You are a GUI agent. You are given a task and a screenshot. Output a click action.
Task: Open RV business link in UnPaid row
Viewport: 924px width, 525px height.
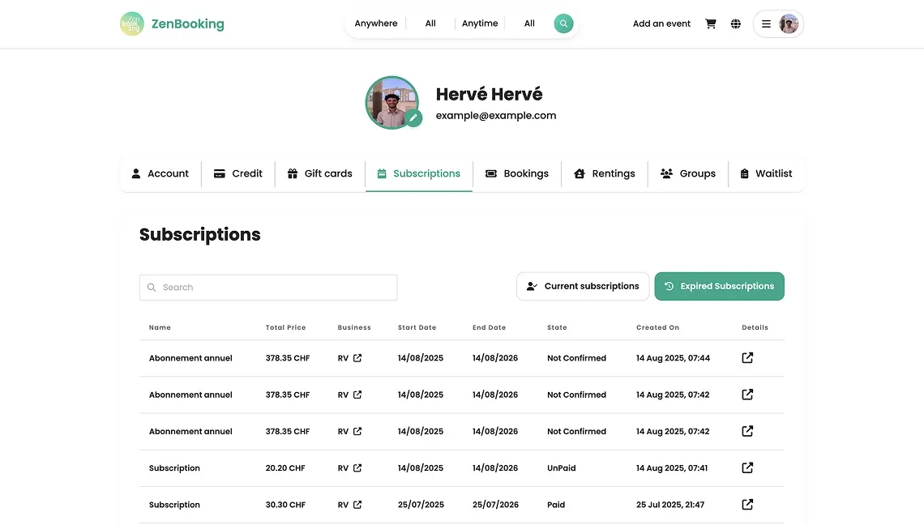[x=357, y=467]
